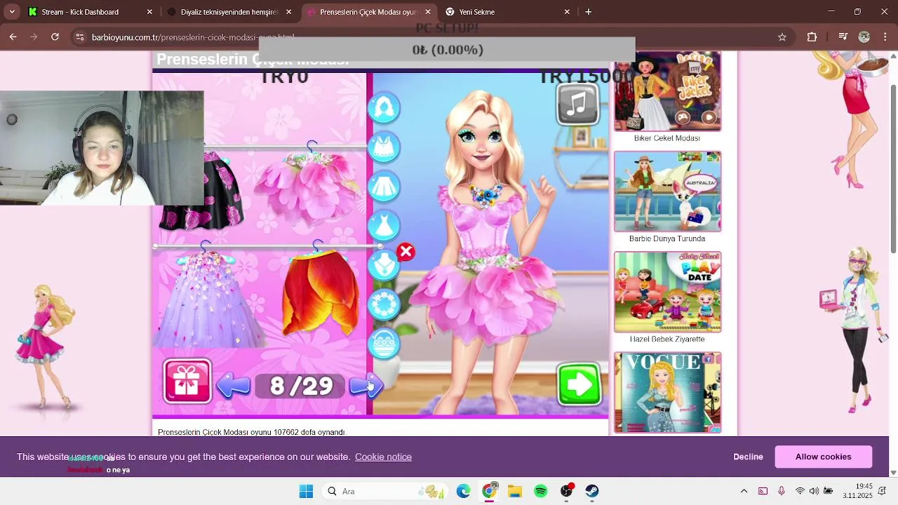Viewport: 898px width, 505px height.
Task: Bookmark this page with star icon
Action: point(782,37)
